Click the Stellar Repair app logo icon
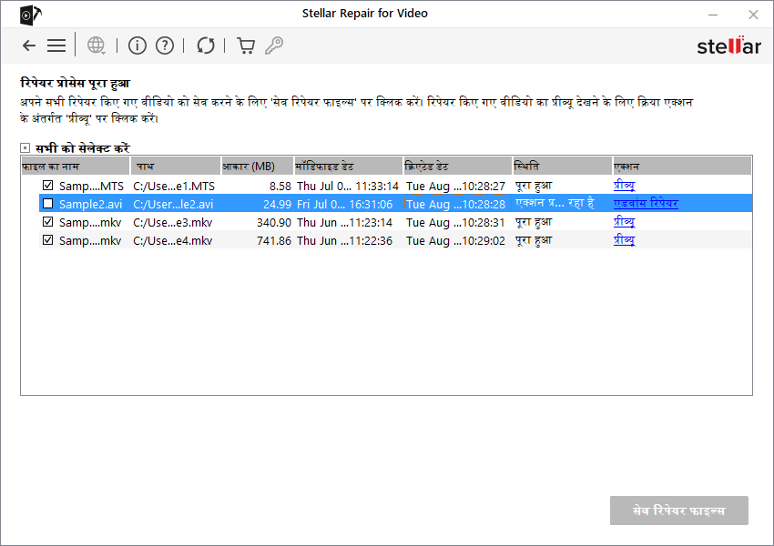The height and width of the screenshot is (546, 774). pos(30,15)
